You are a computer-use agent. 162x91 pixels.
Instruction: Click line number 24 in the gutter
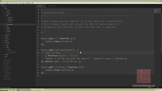pyautogui.click(x=38, y=67)
